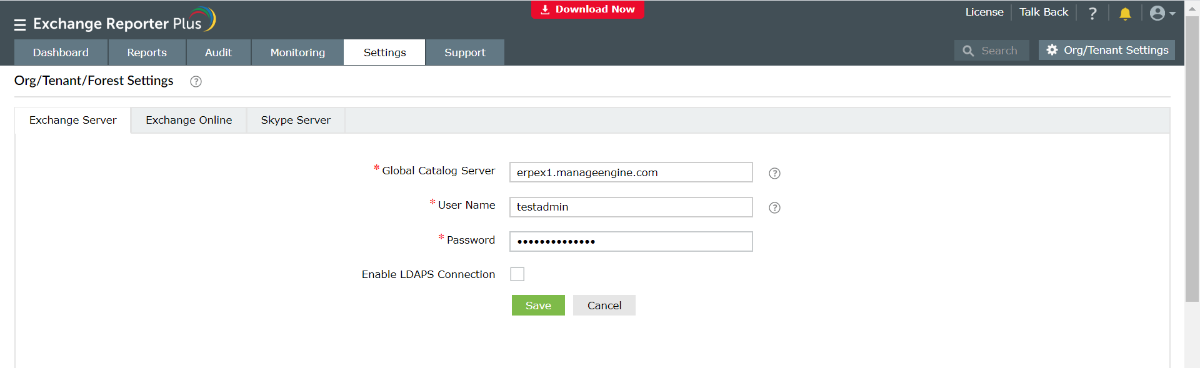Open the notifications bell
1200x368 pixels.
(x=1125, y=13)
